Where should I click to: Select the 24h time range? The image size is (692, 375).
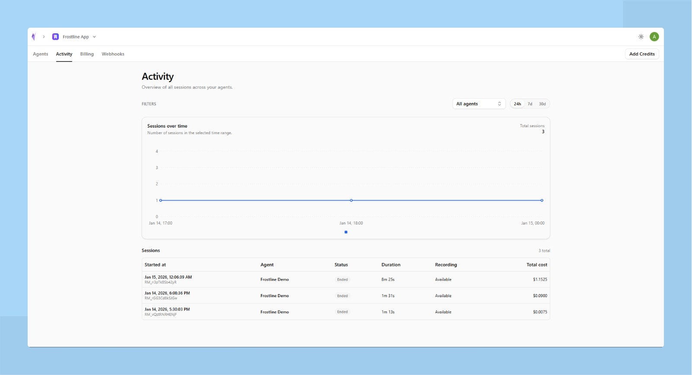517,104
